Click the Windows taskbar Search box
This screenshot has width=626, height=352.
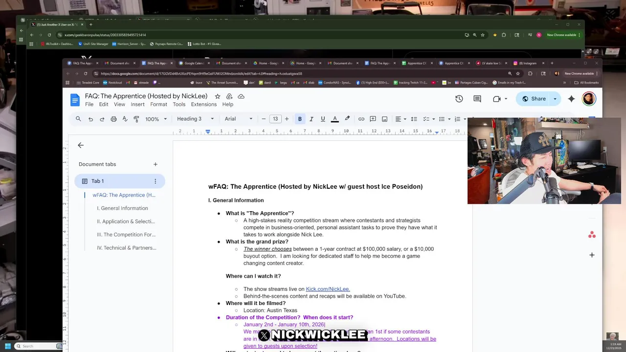tap(38, 346)
